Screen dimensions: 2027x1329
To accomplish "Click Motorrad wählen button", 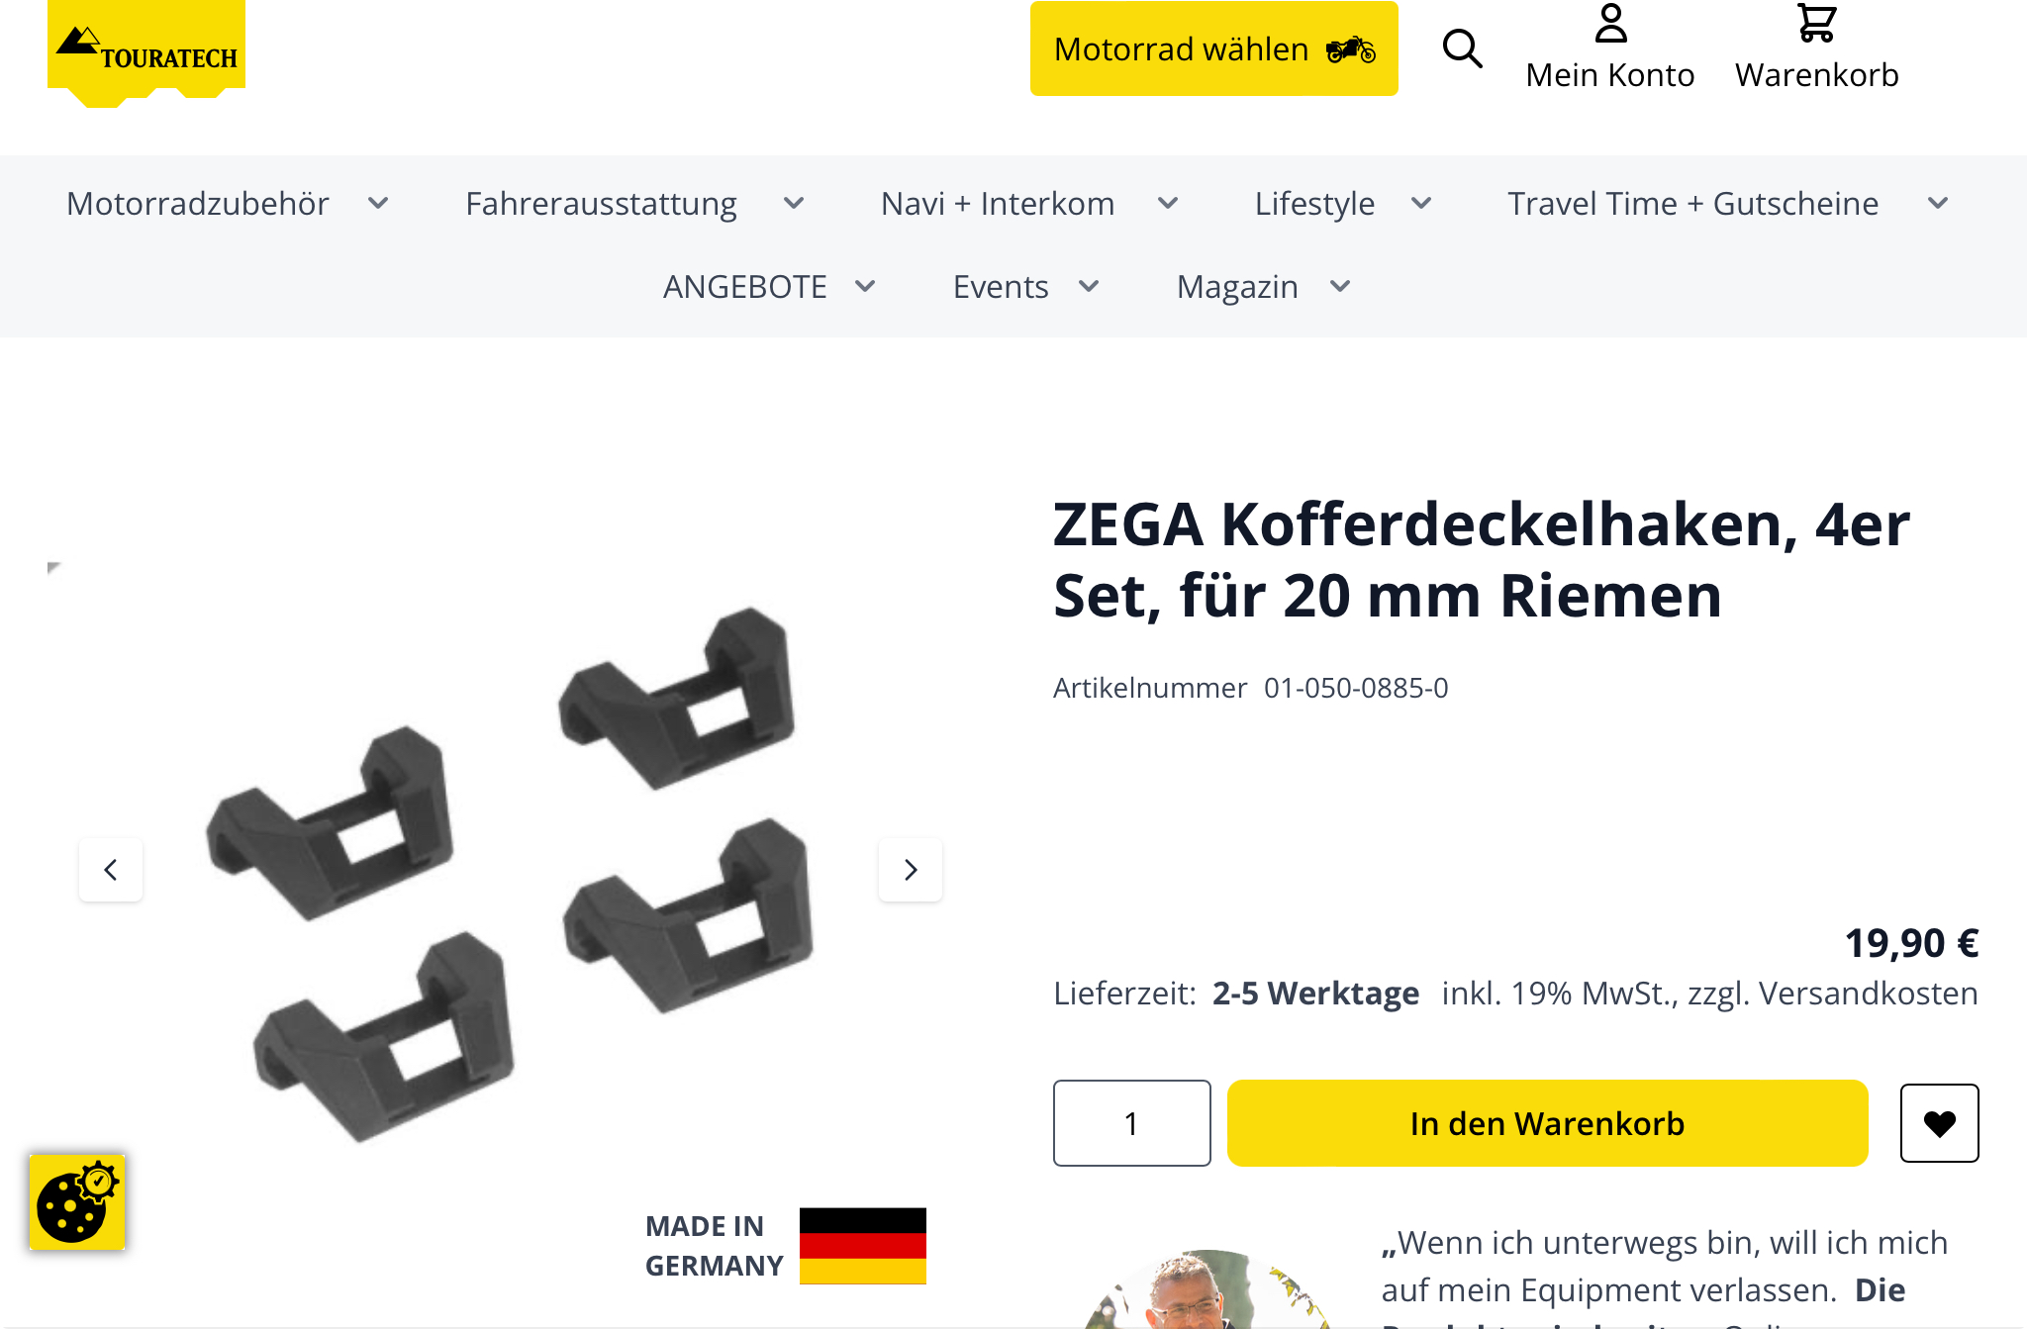I will coord(1214,48).
